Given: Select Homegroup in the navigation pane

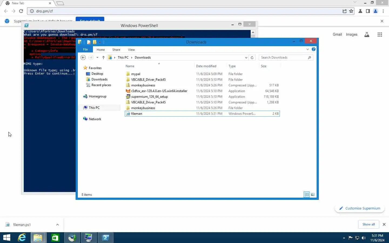Looking at the screenshot, I should point(98,96).
